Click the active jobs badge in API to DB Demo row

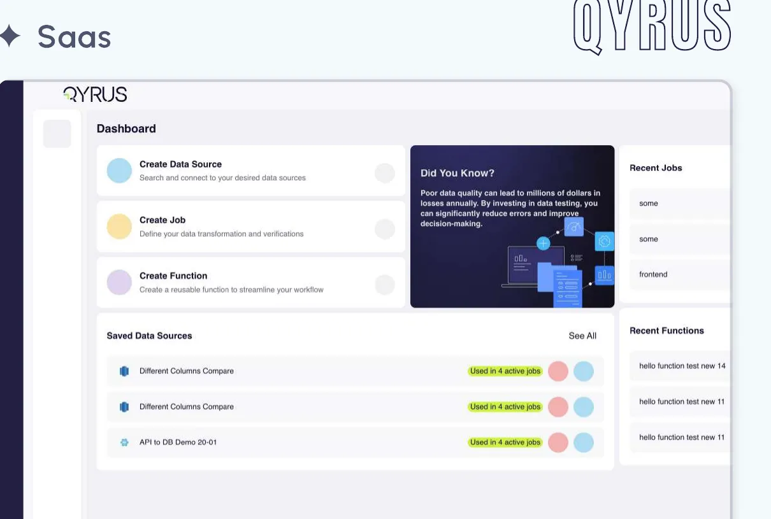pos(505,443)
